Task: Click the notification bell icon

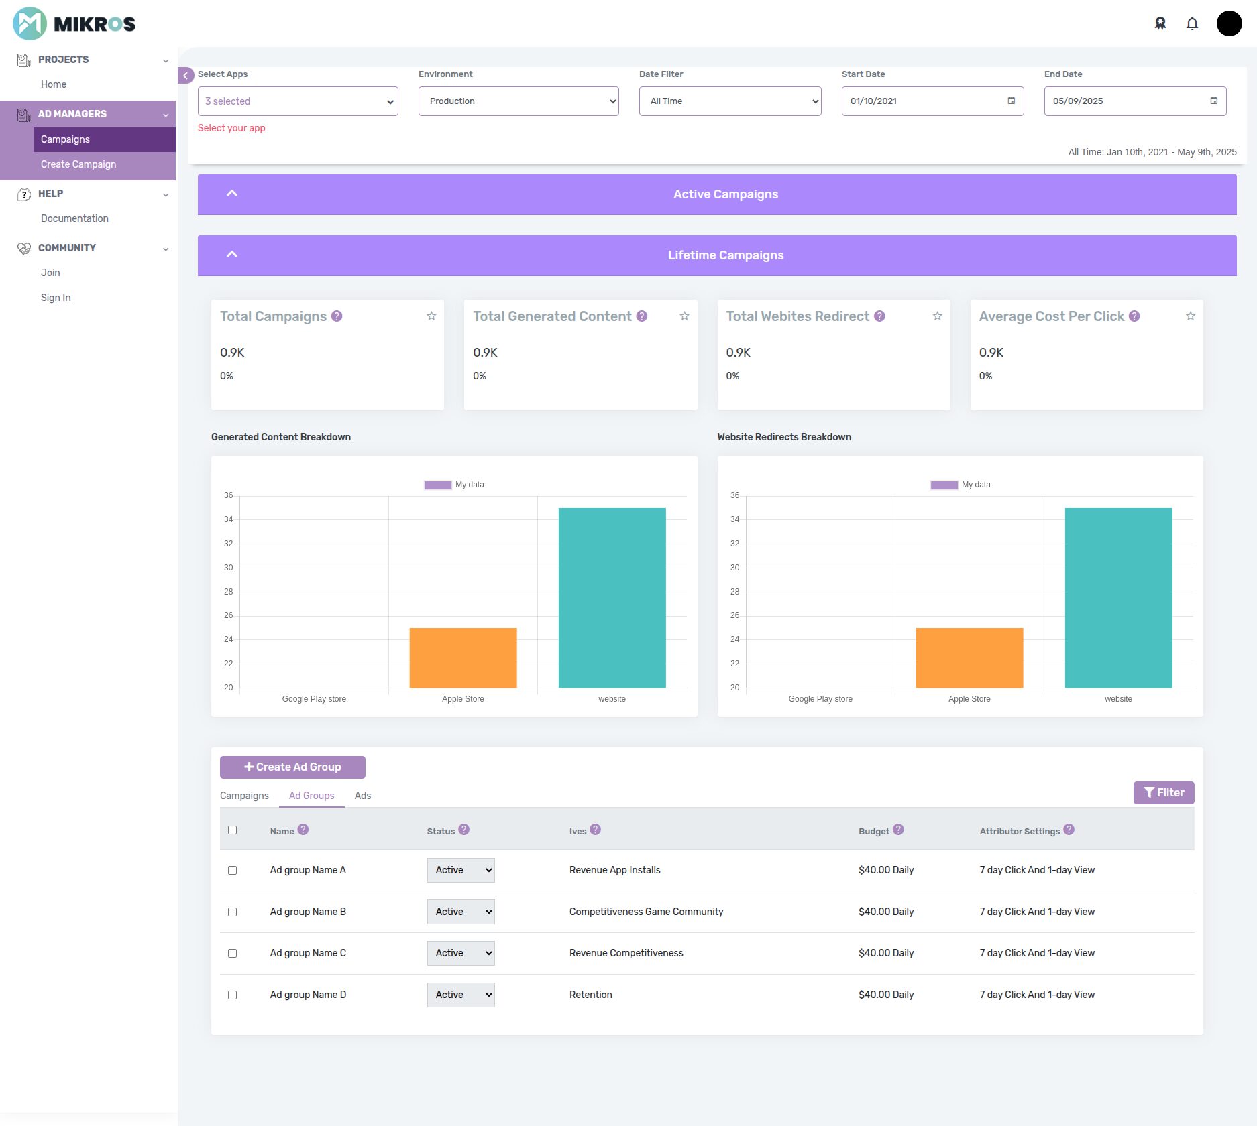Action: click(1192, 24)
